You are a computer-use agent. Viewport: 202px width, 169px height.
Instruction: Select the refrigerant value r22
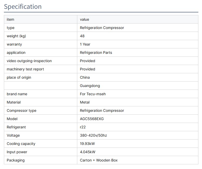[83, 127]
